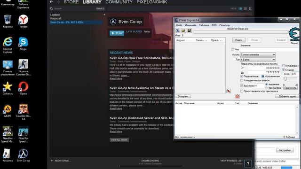The image size is (301, 169).
Task: Toggle the Unrandomizer checkbox
Action: tap(283, 66)
